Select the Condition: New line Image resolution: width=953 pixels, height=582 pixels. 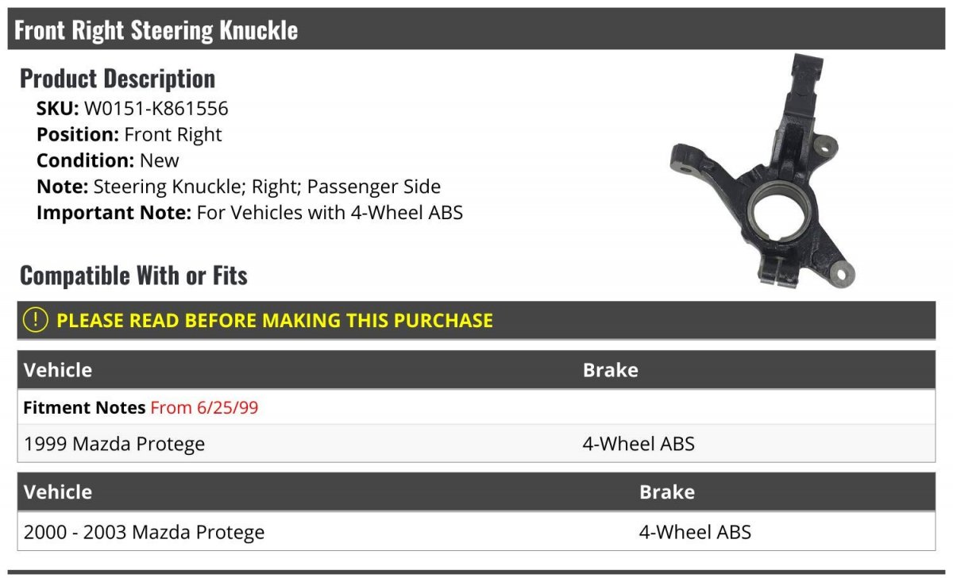click(x=108, y=160)
